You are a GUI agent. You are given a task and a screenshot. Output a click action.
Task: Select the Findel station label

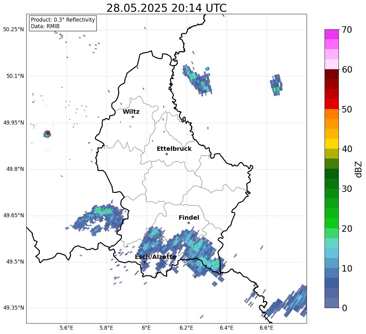[x=189, y=218]
